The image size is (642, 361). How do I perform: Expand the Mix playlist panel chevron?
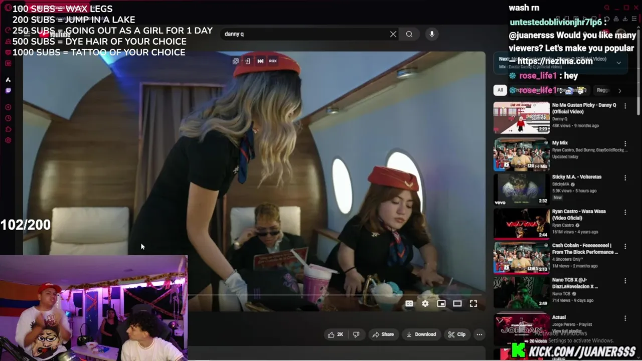click(618, 63)
